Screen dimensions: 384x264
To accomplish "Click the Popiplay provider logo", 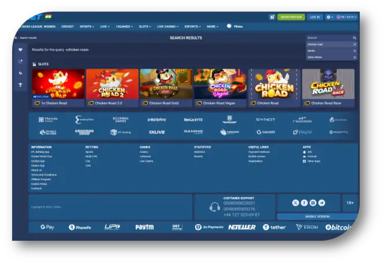I will coord(156,119).
